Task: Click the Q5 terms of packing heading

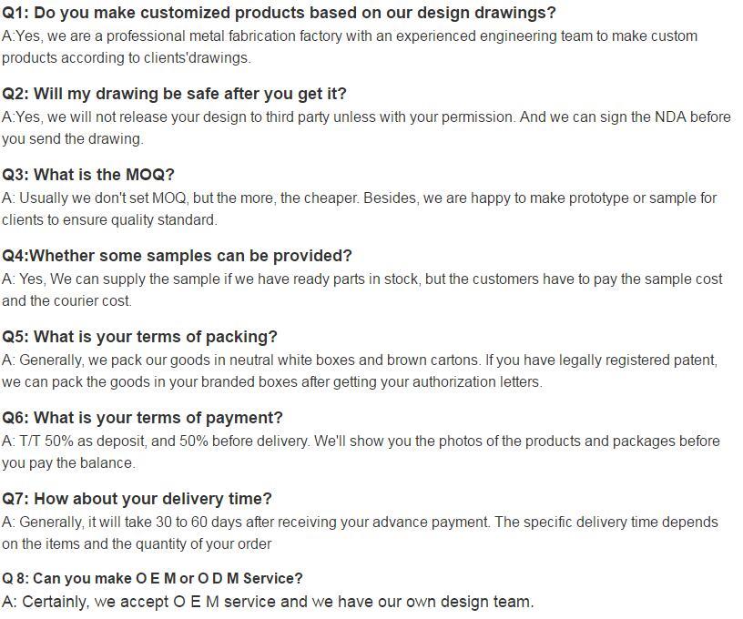Action: tap(139, 337)
